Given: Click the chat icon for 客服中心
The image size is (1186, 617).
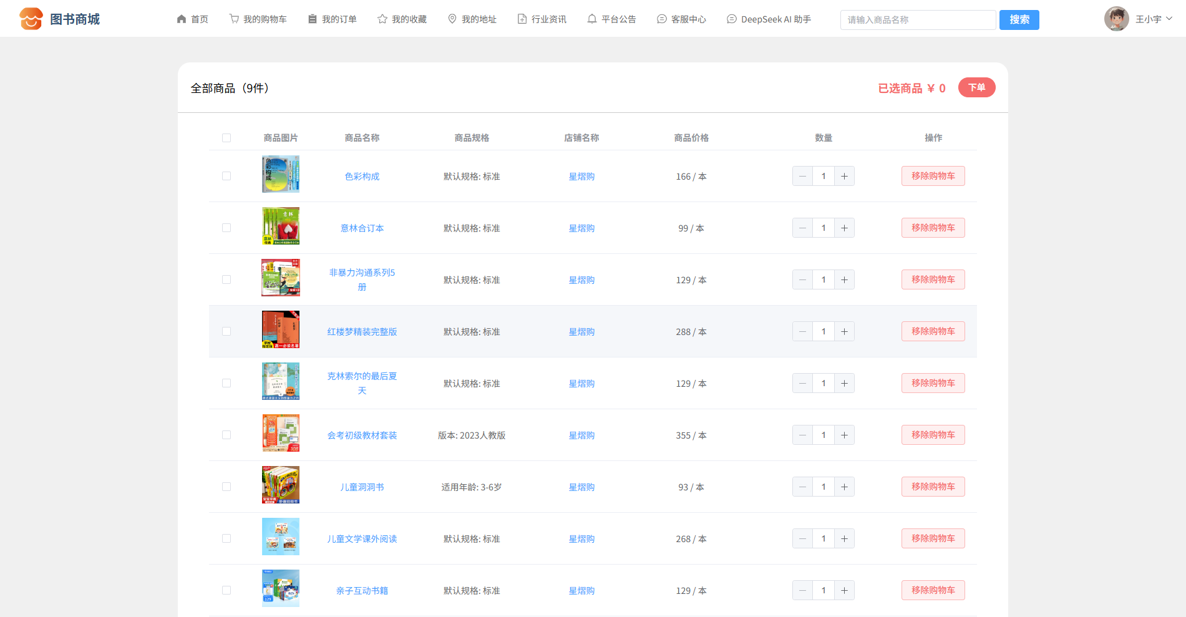Looking at the screenshot, I should [662, 19].
